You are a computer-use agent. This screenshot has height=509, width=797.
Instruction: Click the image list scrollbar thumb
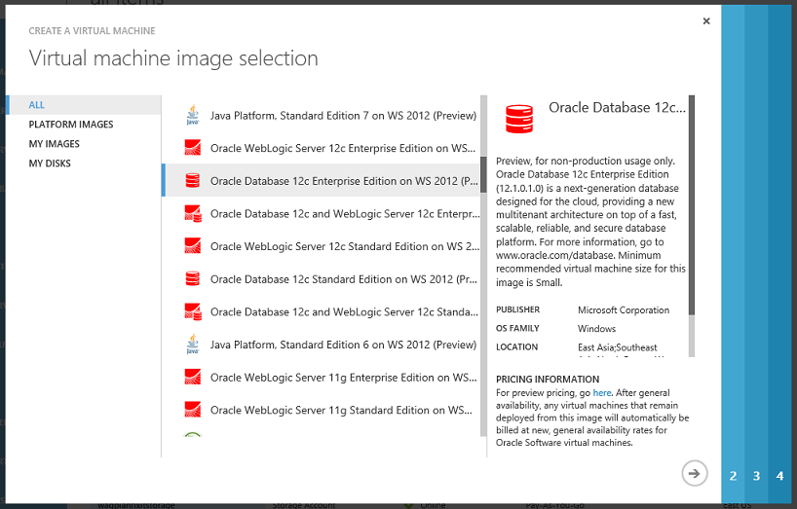coord(483,174)
